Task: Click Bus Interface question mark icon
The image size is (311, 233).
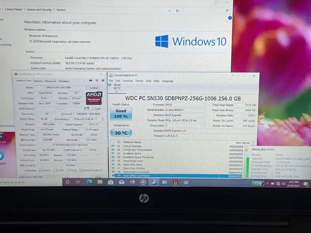Action: click(103, 119)
